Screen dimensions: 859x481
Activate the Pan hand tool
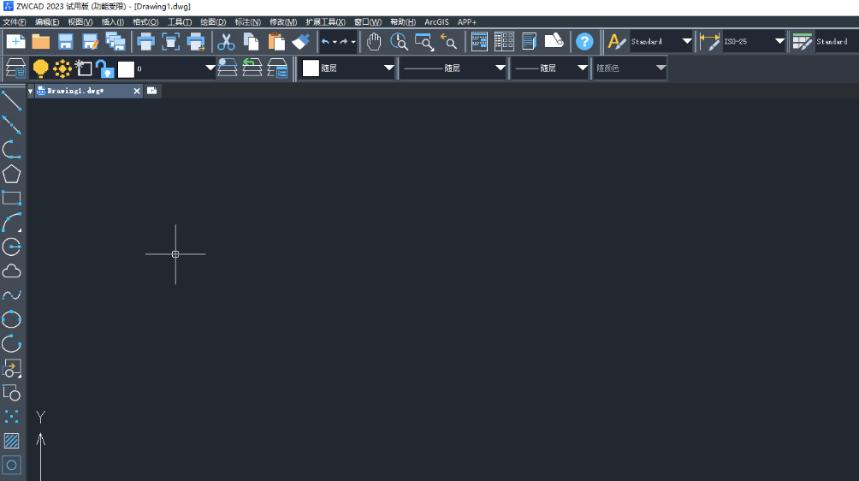coord(374,42)
